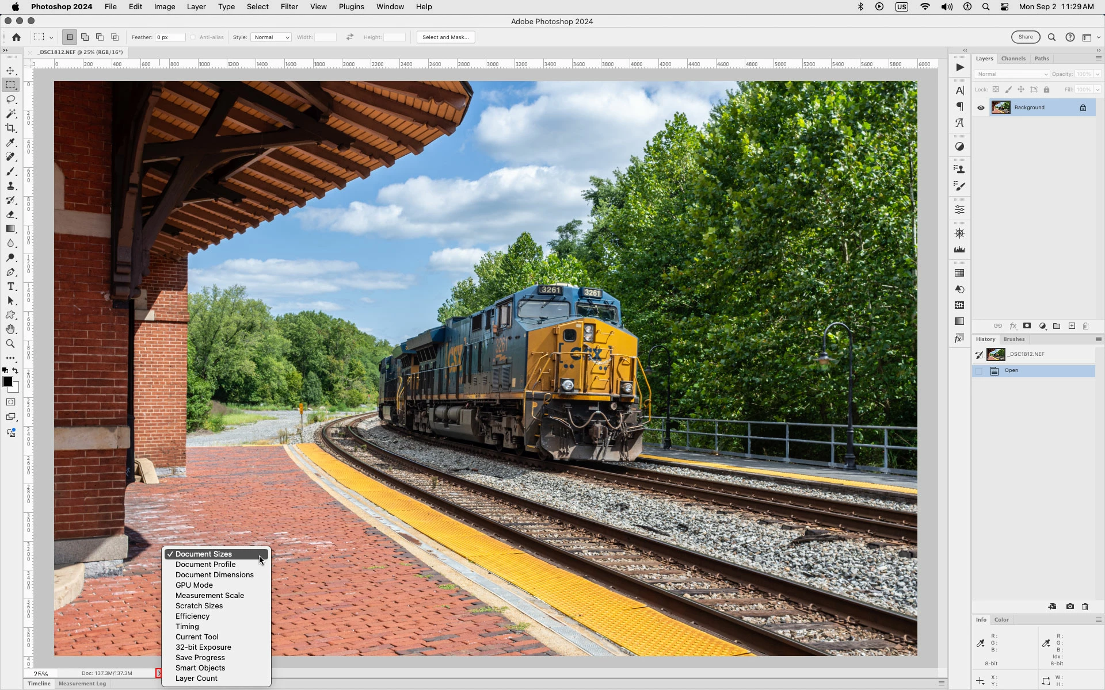Hide the Background layer with eye icon
This screenshot has height=690, width=1105.
(981, 108)
